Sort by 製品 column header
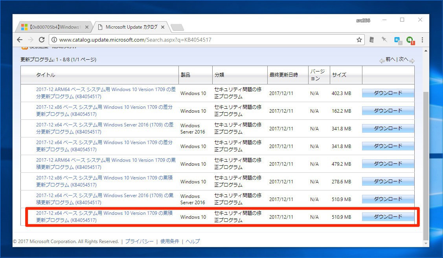This screenshot has height=258, width=443. pyautogui.click(x=186, y=75)
